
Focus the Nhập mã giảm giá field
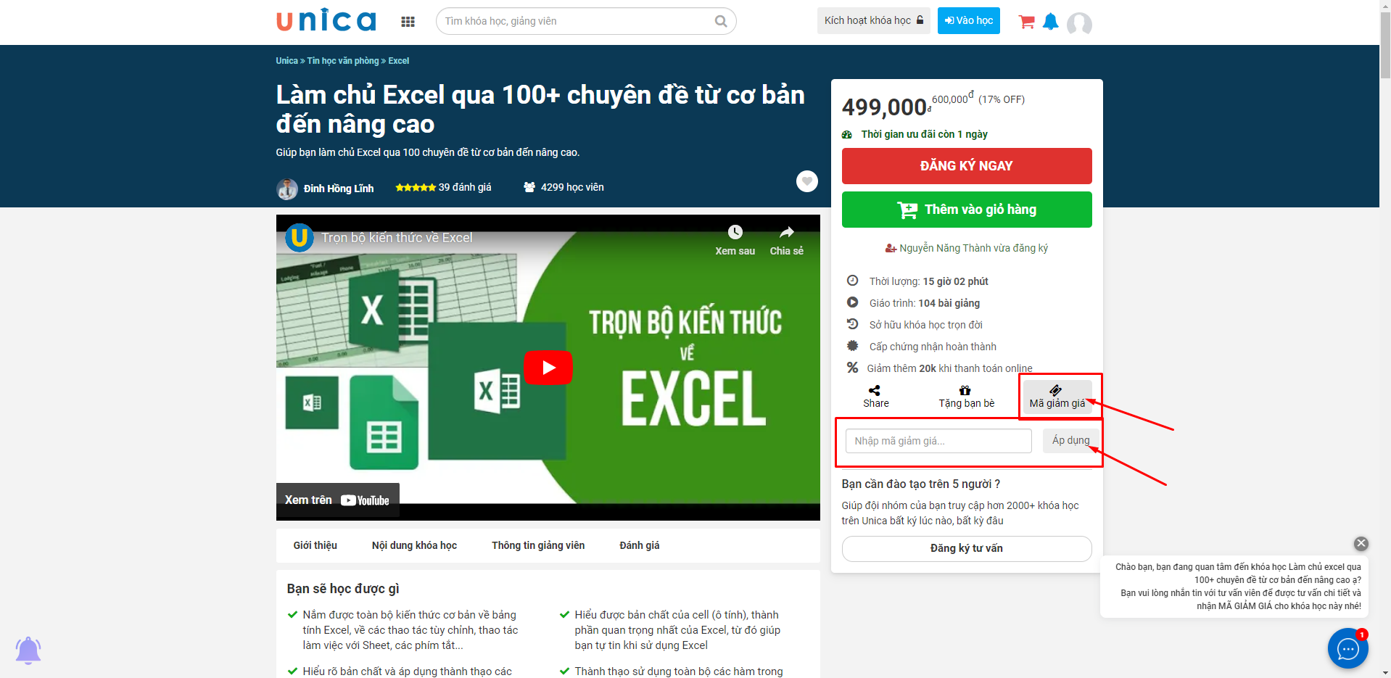938,441
